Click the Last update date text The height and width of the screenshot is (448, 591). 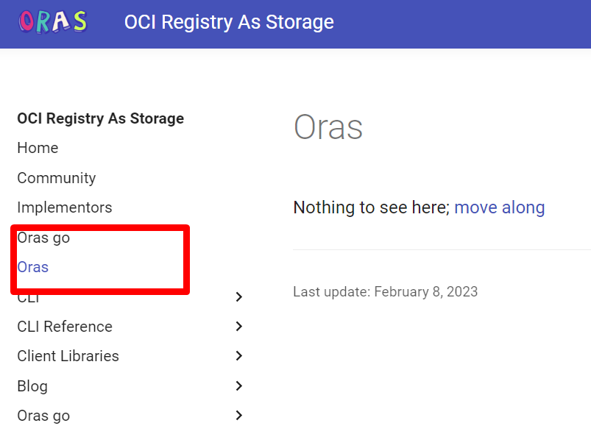tap(385, 291)
